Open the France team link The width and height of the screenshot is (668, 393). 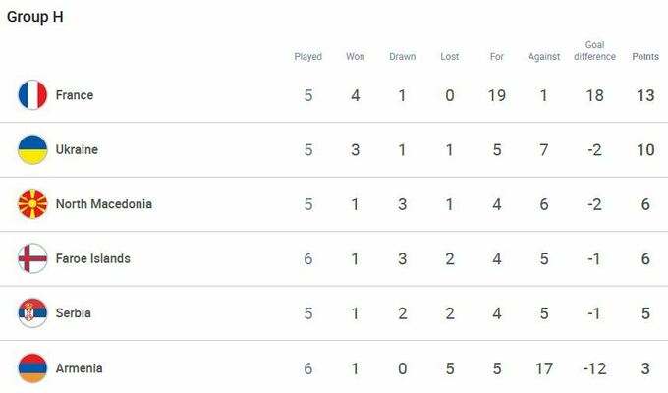75,95
